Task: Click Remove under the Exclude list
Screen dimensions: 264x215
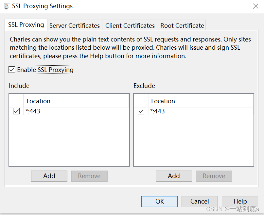Action: click(x=214, y=176)
